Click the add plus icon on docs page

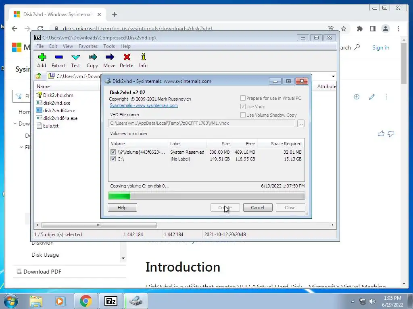pos(357,97)
